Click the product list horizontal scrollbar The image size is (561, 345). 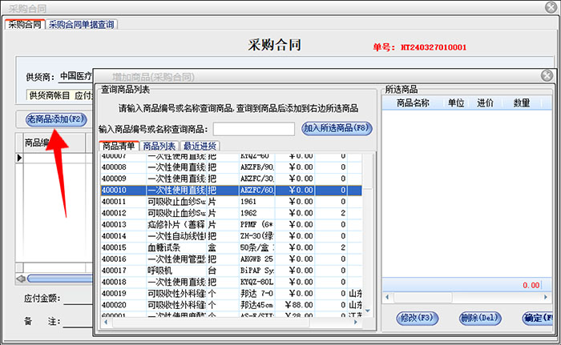point(232,323)
